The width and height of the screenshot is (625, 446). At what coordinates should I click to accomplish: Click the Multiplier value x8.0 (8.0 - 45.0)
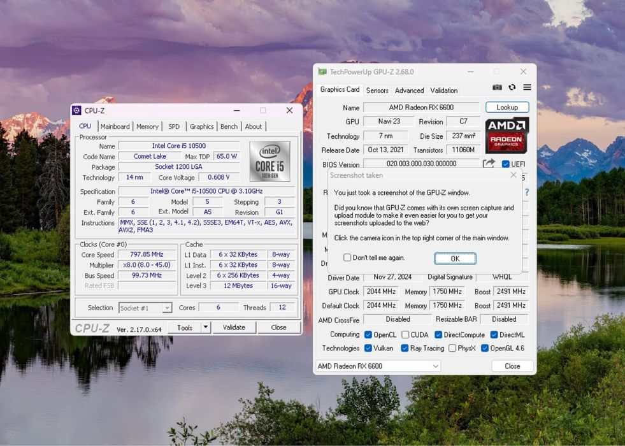click(147, 264)
